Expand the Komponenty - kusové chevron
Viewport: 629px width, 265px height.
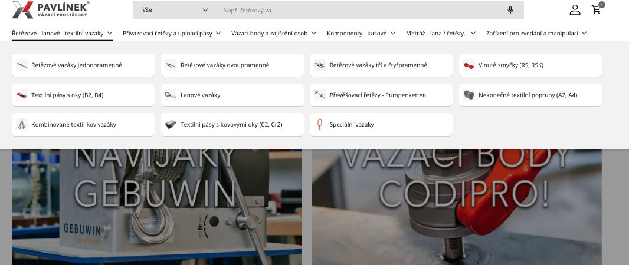click(x=393, y=33)
